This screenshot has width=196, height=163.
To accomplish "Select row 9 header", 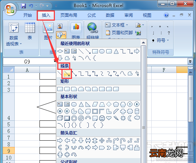I will click(x=9, y=151).
